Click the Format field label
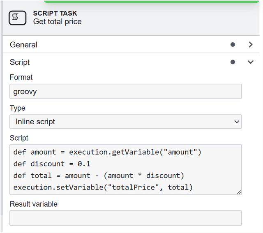The width and height of the screenshot is (263, 233). (21, 77)
